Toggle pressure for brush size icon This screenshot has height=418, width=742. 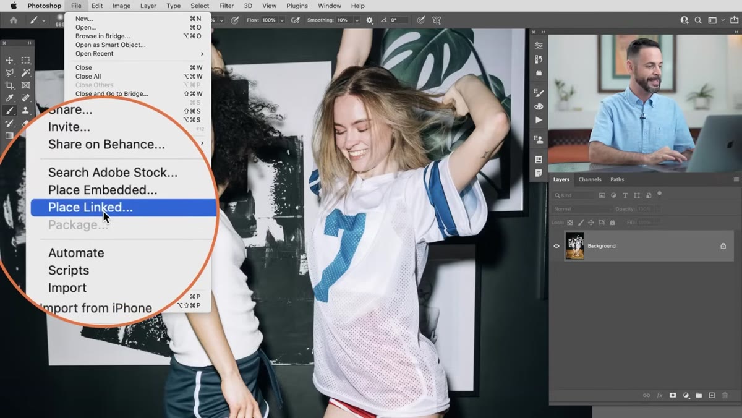click(421, 20)
